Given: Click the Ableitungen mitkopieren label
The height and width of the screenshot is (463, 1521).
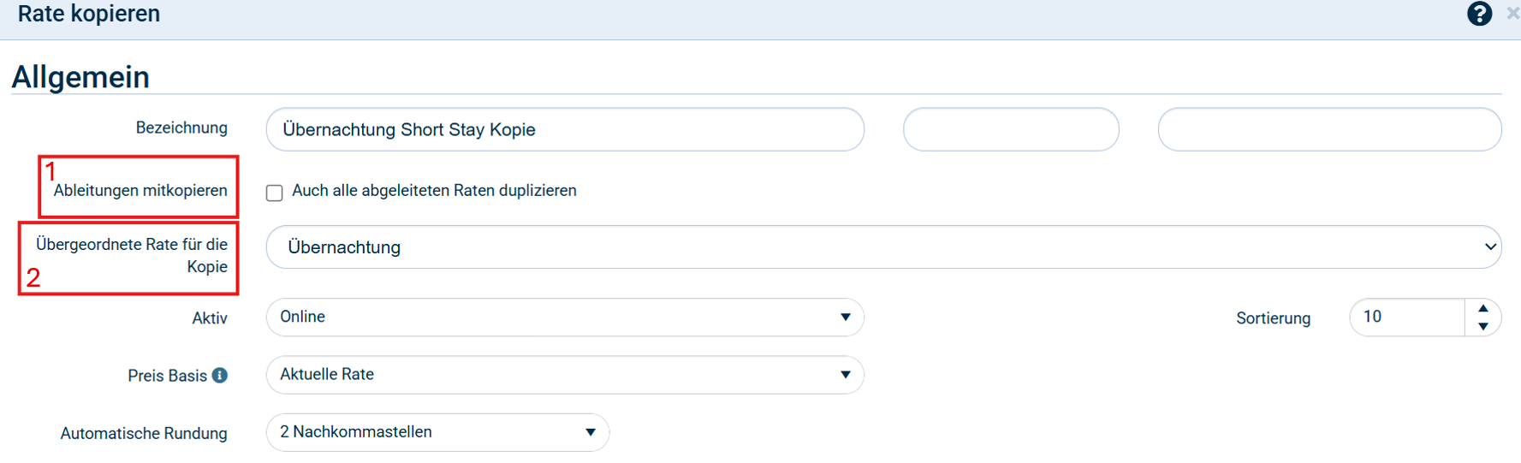Looking at the screenshot, I should click(x=140, y=190).
